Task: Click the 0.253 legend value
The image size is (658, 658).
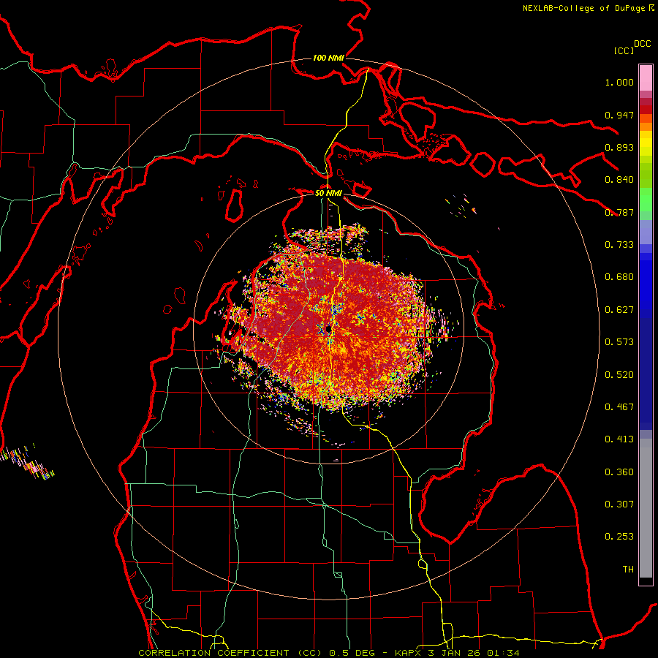Action: point(619,537)
